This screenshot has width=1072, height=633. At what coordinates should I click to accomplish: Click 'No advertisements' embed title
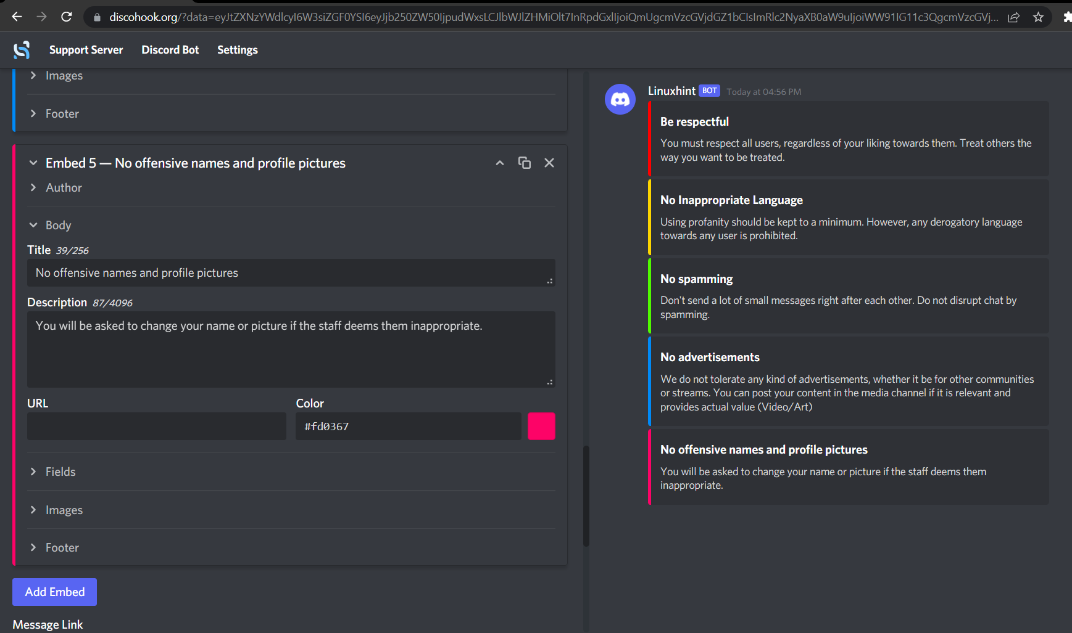(x=710, y=357)
